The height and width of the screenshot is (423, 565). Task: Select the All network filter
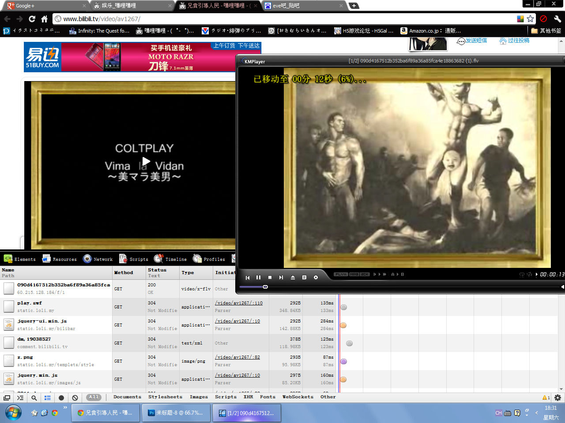[94, 397]
